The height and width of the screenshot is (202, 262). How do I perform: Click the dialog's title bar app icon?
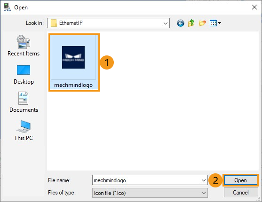(7, 7)
